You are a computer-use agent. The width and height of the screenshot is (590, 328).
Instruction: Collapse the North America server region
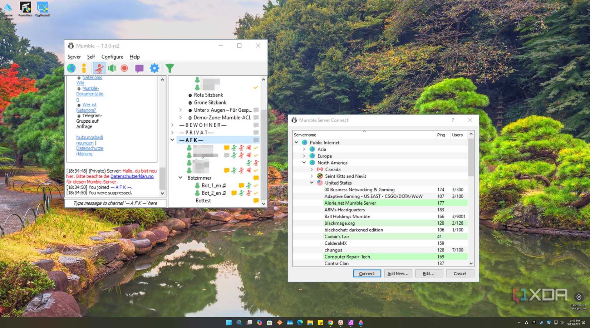305,162
